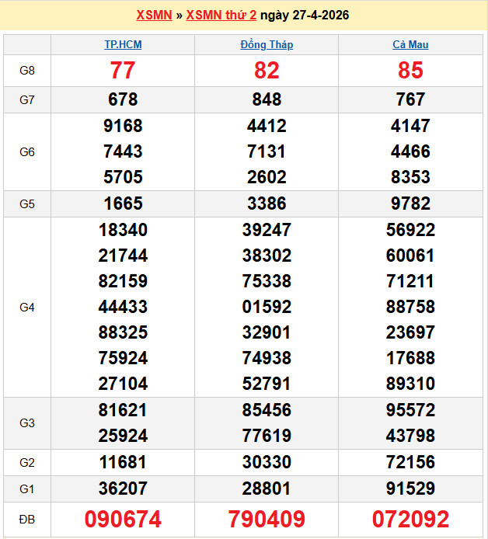Click the date text 'ngày 27-4-2026'
The height and width of the screenshot is (539, 488).
pyautogui.click(x=304, y=16)
